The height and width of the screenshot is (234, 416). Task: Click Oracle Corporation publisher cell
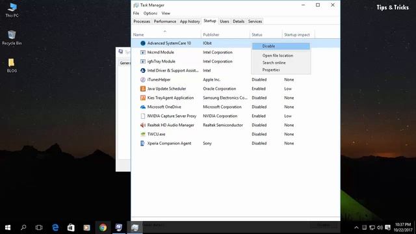point(220,88)
